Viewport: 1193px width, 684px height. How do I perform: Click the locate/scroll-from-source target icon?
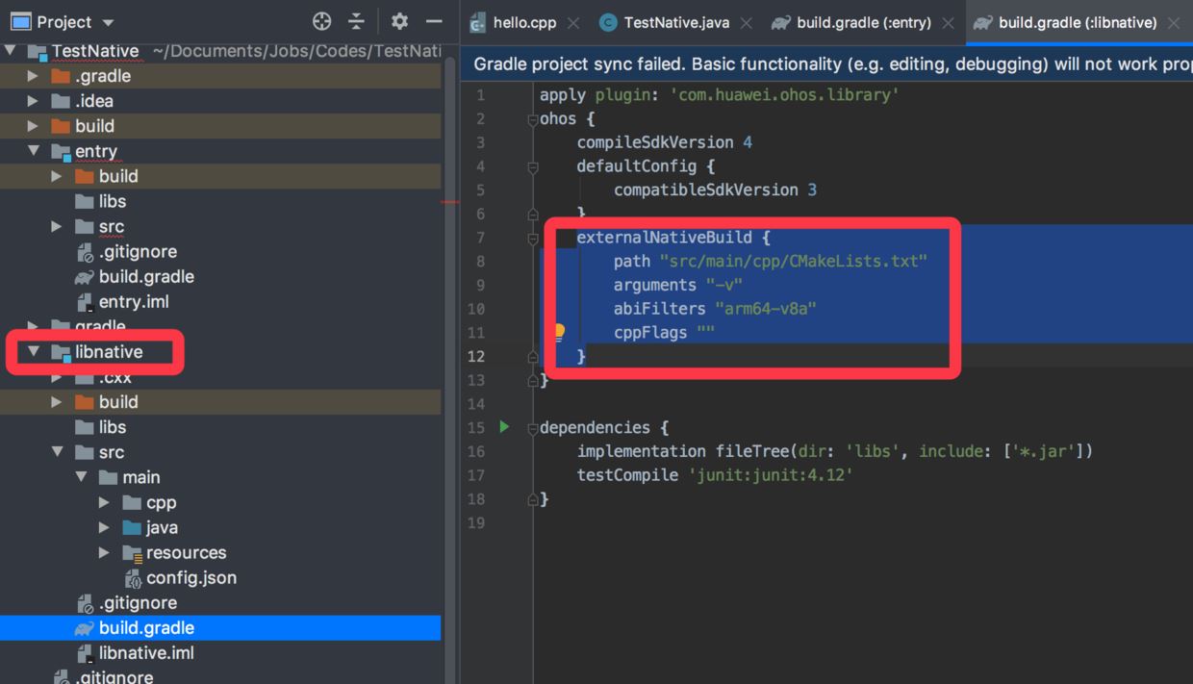pos(322,21)
